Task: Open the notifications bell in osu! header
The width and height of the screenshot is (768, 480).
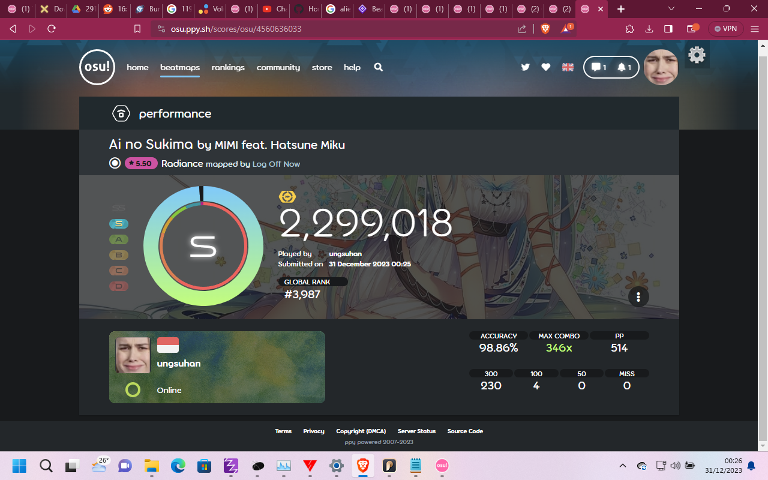Action: coord(624,67)
